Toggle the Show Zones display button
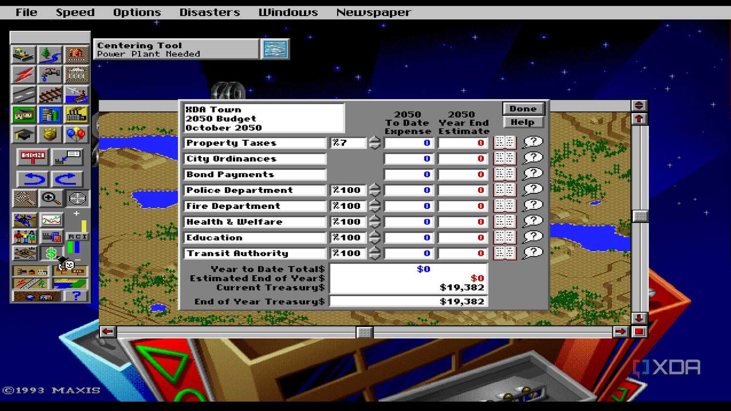The width and height of the screenshot is (731, 411). (70, 283)
